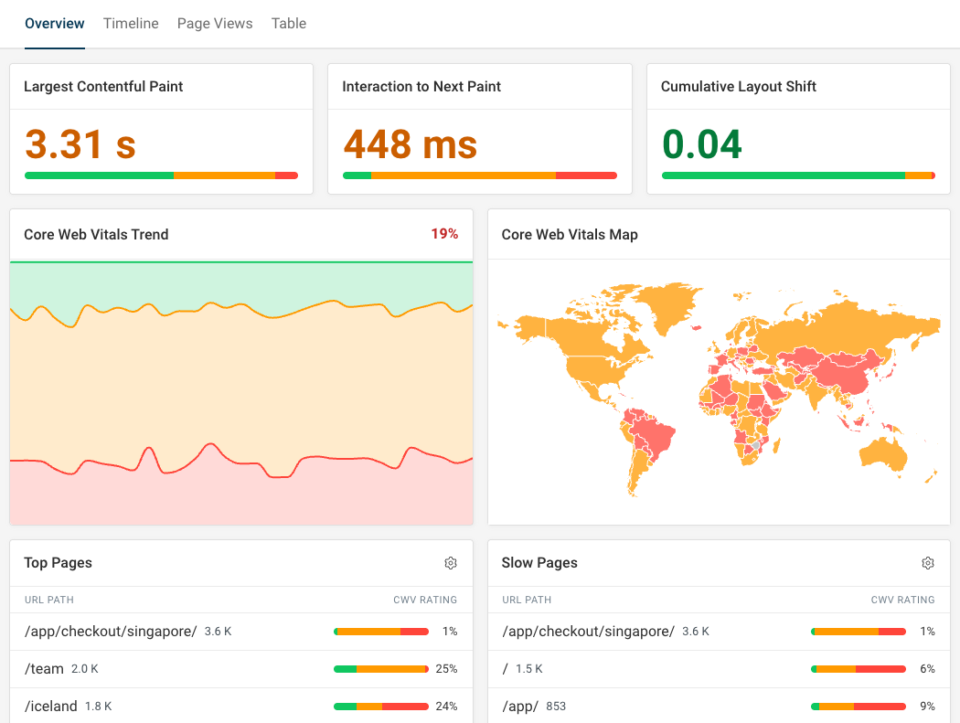Click the 448 ms Interaction to Next Paint value
Viewport: 960px width, 723px height.
(411, 144)
